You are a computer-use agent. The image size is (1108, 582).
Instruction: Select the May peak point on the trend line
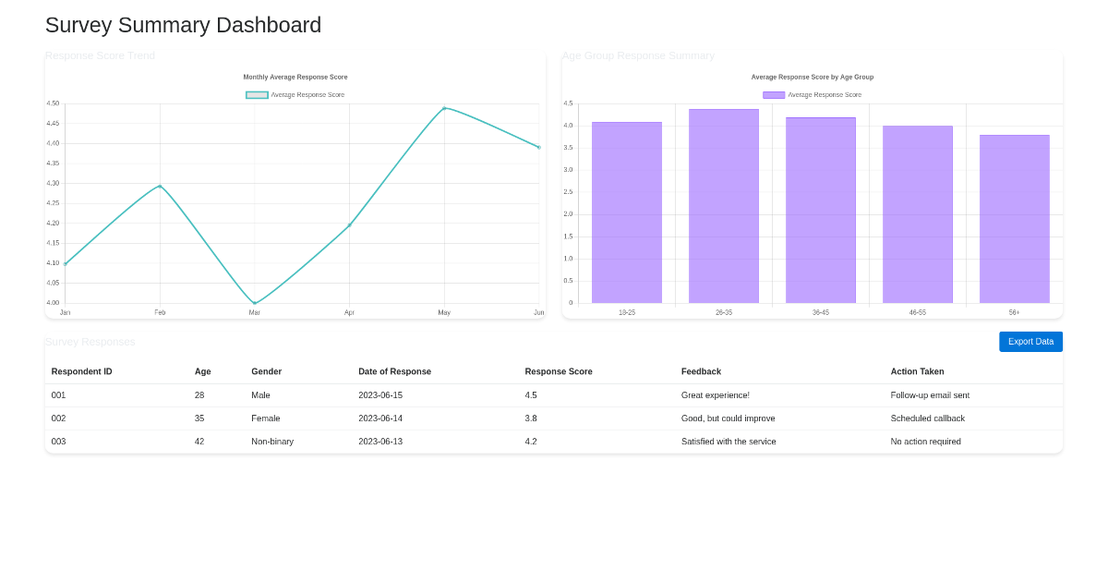[444, 109]
